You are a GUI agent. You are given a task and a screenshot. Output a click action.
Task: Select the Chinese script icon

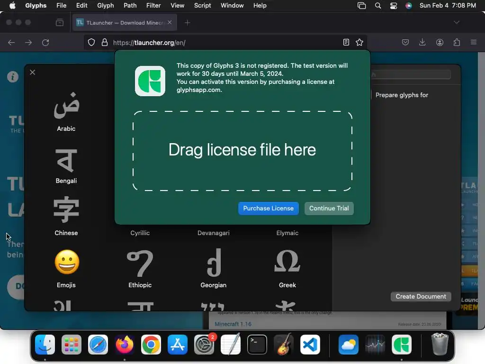point(66,209)
